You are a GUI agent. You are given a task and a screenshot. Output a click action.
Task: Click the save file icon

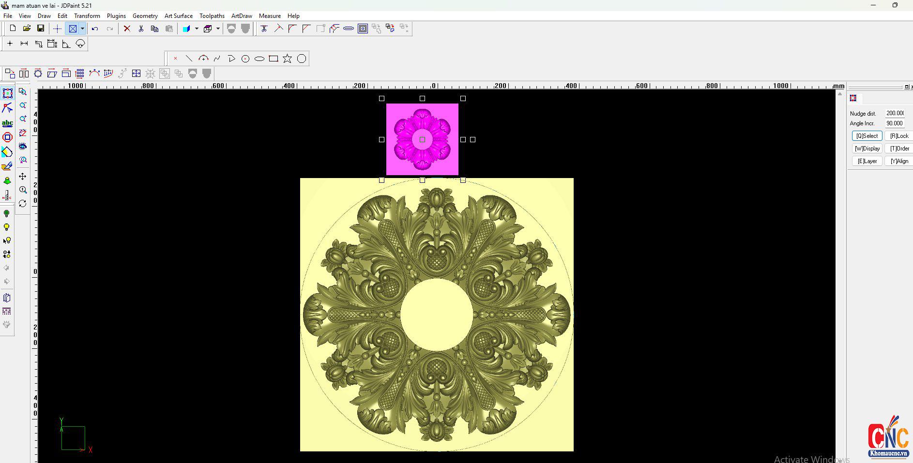tap(41, 29)
